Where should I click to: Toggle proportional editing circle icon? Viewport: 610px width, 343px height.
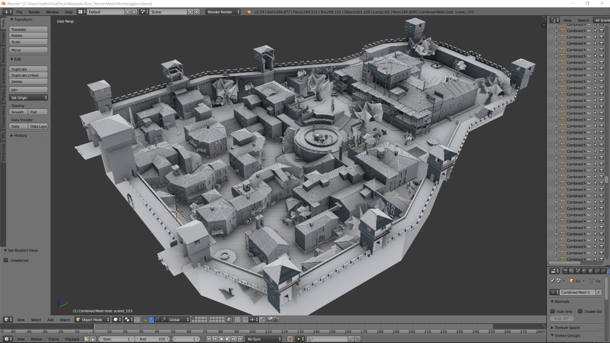tap(238, 319)
